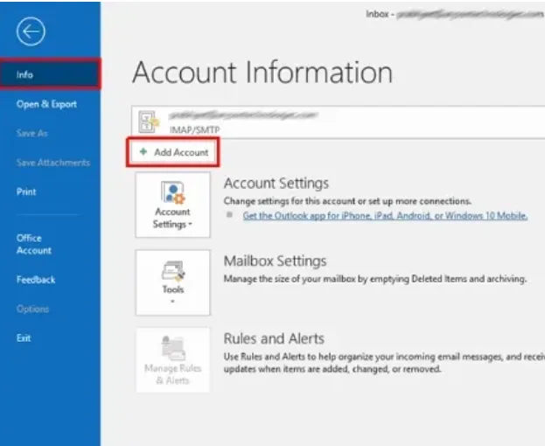Click the Tools mailbox cleanup icon
545x446 pixels.
172,272
